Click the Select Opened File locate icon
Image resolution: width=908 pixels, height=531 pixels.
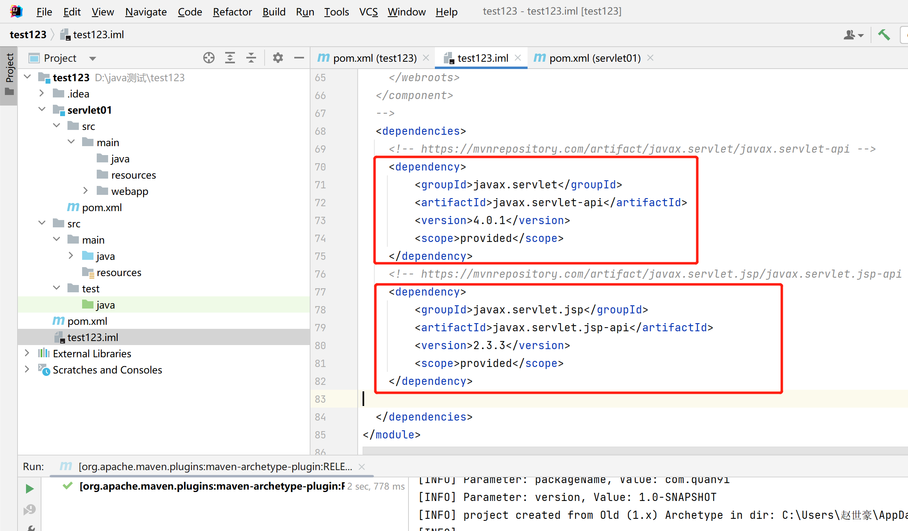tap(209, 58)
